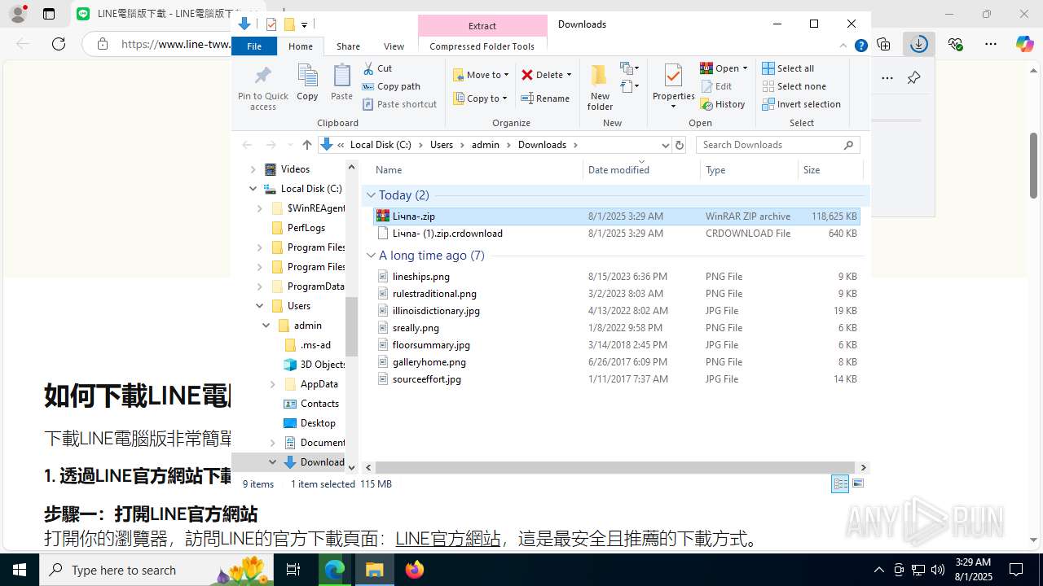The width and height of the screenshot is (1043, 586).
Task: Open the Delete dropdown arrow
Action: tap(569, 75)
